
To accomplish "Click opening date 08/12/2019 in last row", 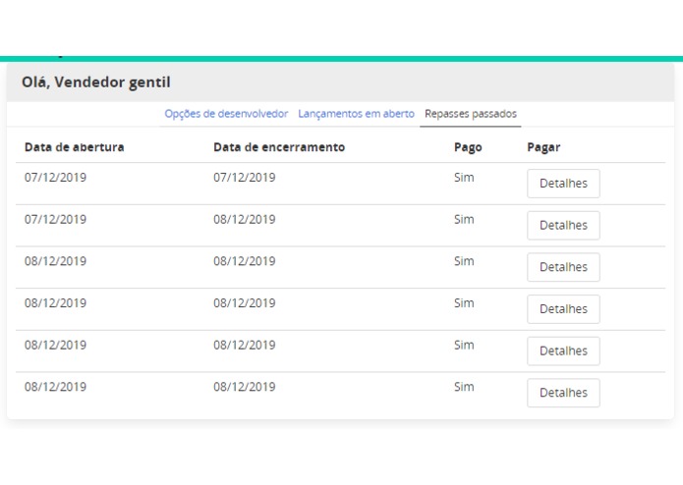I will point(55,387).
